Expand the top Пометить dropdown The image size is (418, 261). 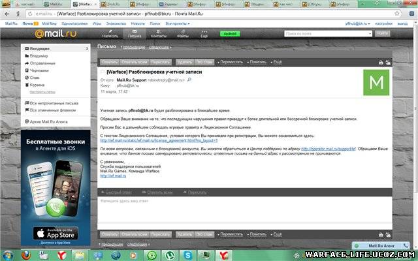(x=257, y=62)
